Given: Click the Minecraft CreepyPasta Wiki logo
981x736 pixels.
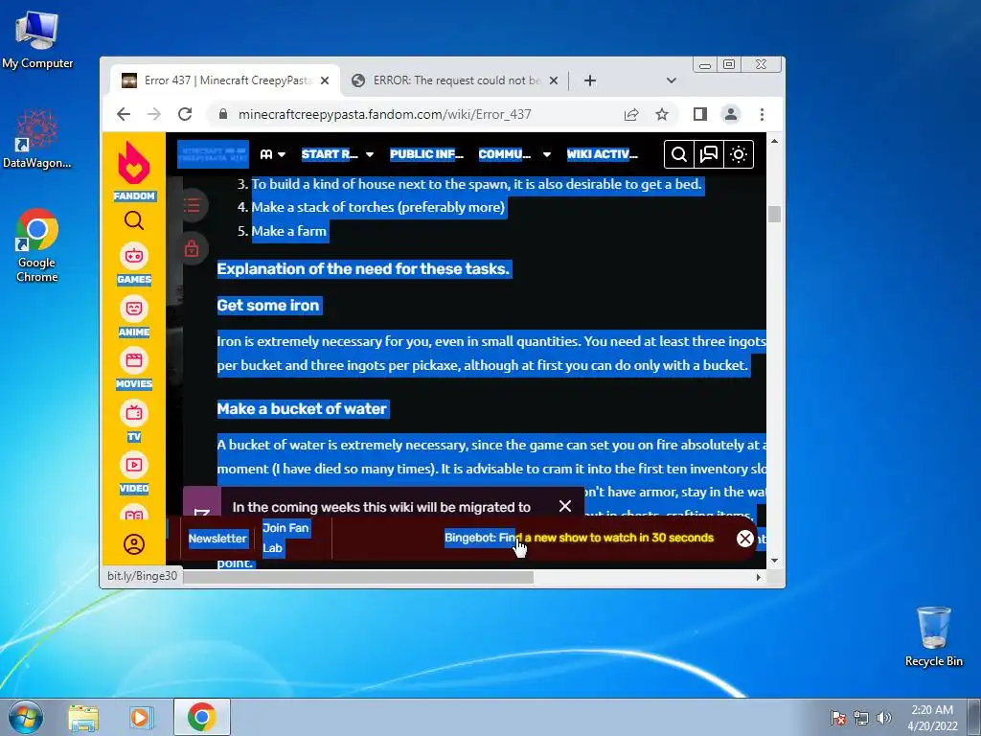Looking at the screenshot, I should 213,154.
